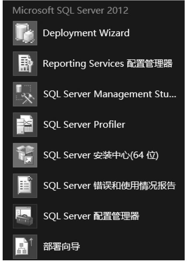
Task: Open Deployment Wizard from the list
Action: point(86,33)
